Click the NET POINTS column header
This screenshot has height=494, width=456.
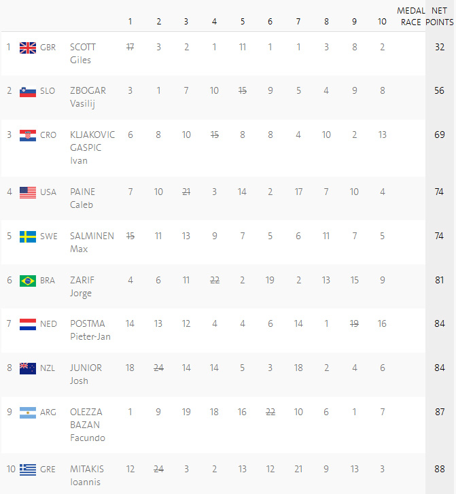tap(440, 16)
